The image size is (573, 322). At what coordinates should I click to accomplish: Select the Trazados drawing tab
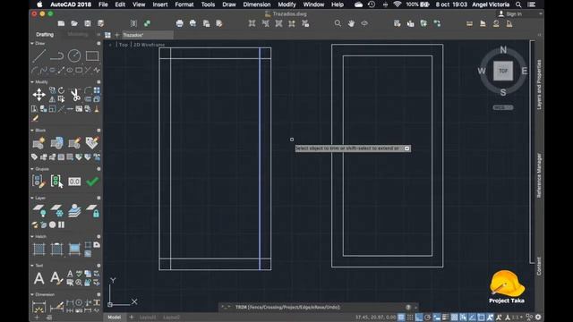click(x=147, y=35)
